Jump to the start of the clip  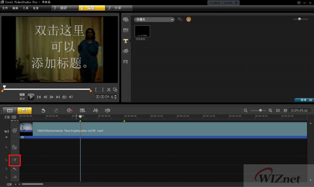(x=39, y=97)
